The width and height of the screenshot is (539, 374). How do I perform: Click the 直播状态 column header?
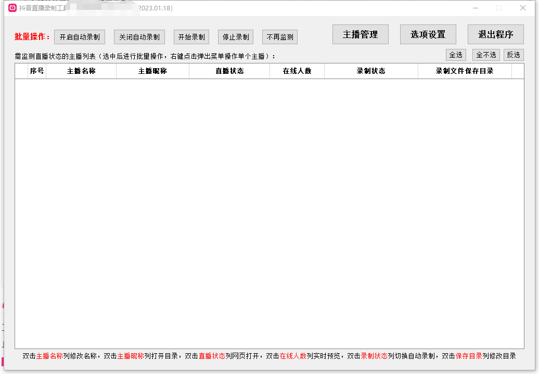click(x=229, y=71)
